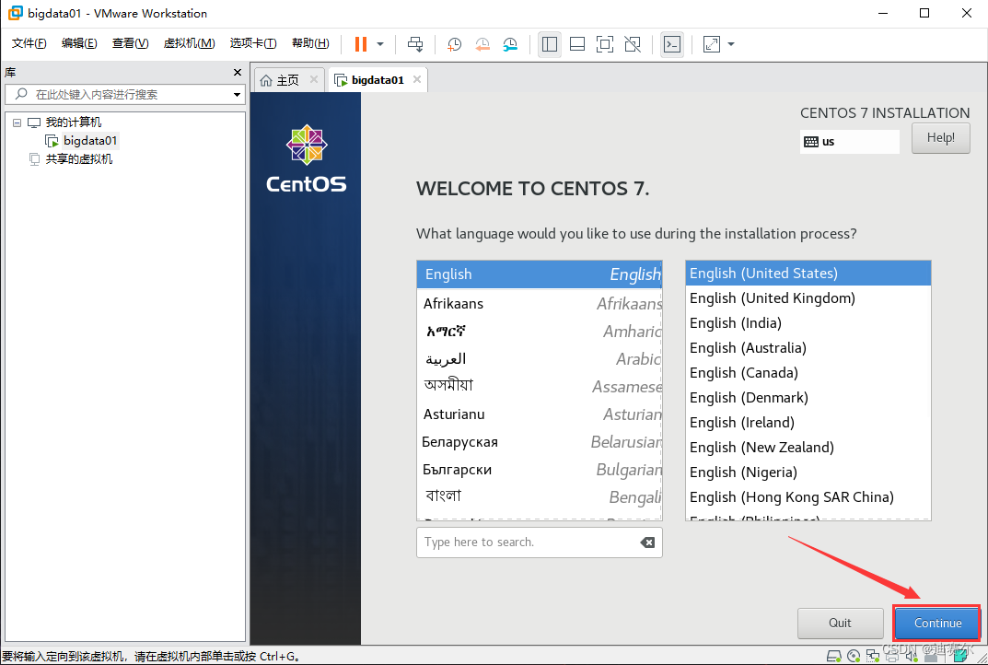The height and width of the screenshot is (665, 988).
Task: Choose English (Nigeria) locale
Action: [x=808, y=472]
